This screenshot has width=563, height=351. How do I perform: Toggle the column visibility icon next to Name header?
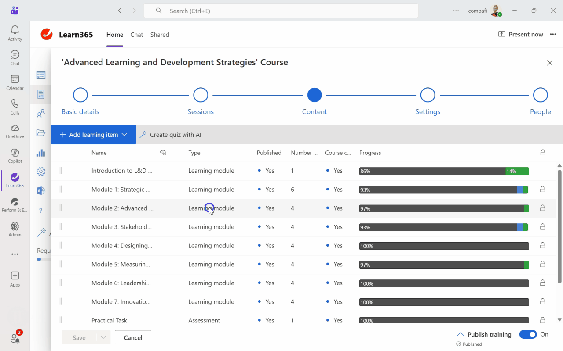pyautogui.click(x=163, y=153)
